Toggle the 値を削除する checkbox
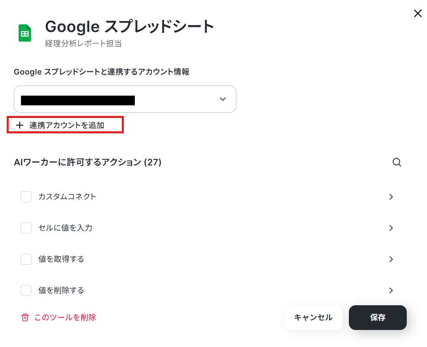This screenshot has height=347, width=427. [x=26, y=290]
